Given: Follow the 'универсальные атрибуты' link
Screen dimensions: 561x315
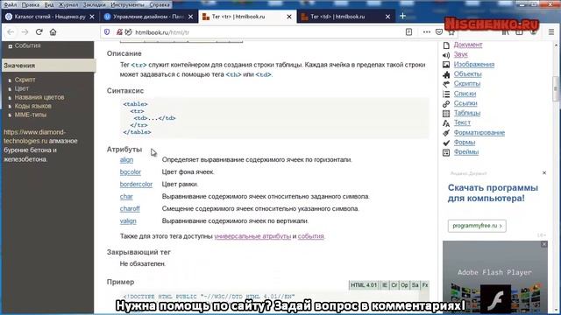Looking at the screenshot, I should pos(252,236).
